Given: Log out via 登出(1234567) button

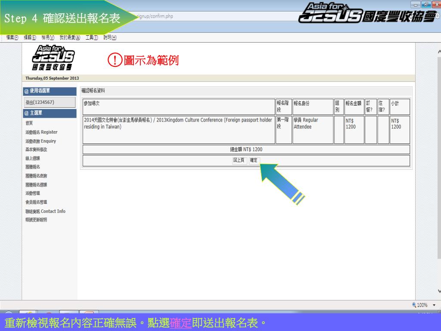Looking at the screenshot, I should [50, 102].
